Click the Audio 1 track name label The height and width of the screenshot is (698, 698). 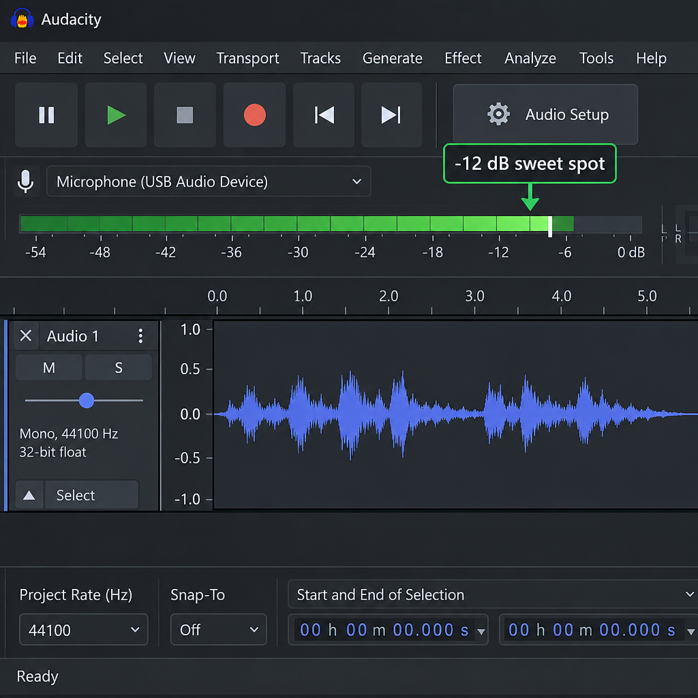[73, 335]
